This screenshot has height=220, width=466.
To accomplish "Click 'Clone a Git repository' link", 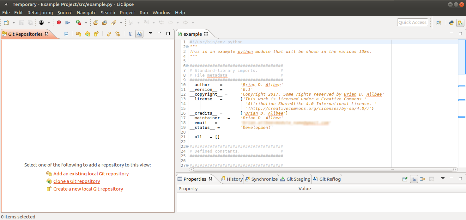I will (76, 181).
